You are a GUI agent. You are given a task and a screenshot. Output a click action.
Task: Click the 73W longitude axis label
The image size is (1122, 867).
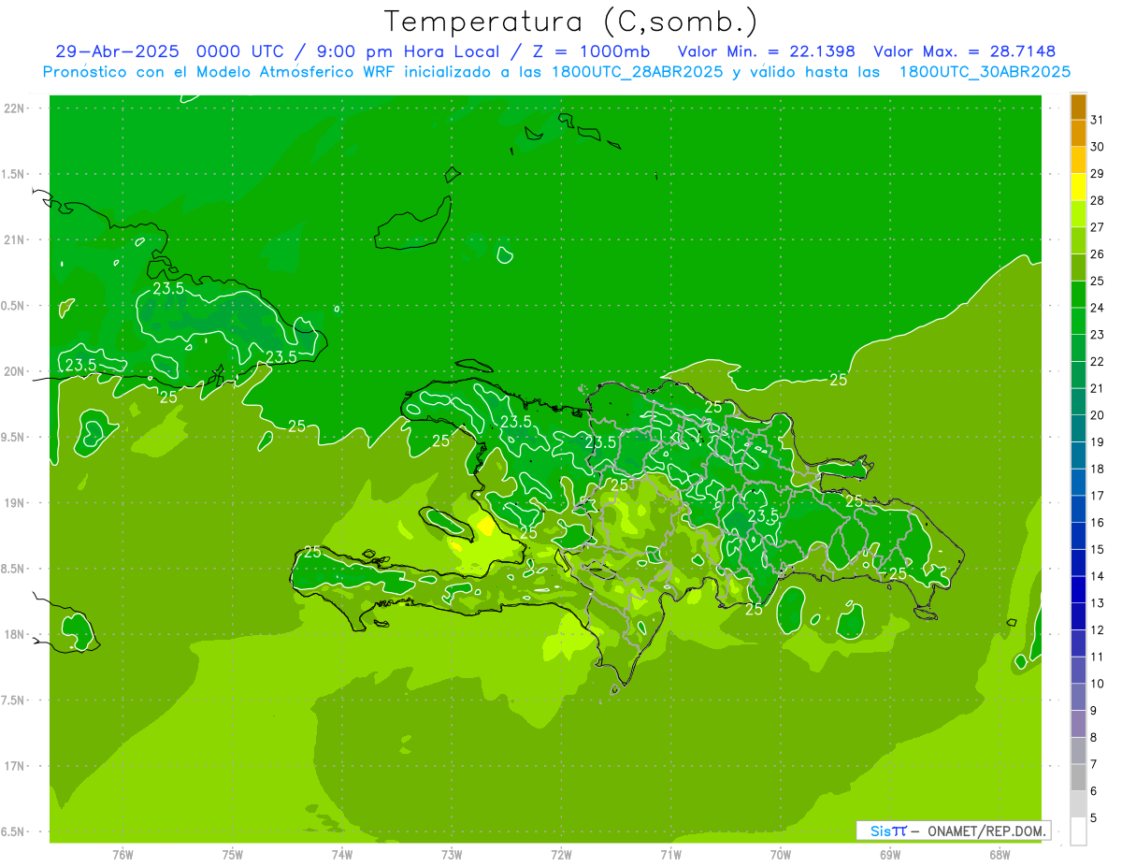(x=452, y=855)
